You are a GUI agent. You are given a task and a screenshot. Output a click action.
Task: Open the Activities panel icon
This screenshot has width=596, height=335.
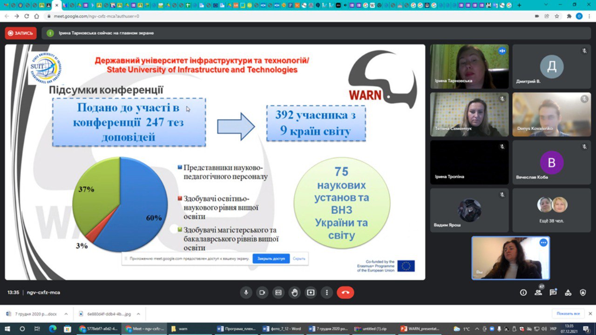(x=568, y=293)
